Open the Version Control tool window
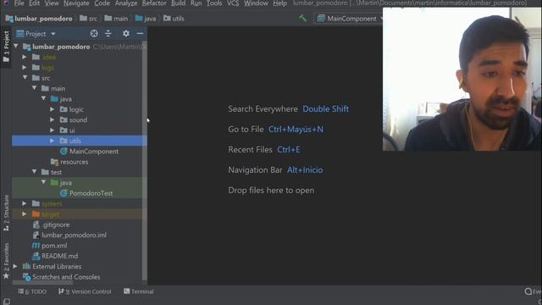This screenshot has height=305, width=542. point(85,291)
